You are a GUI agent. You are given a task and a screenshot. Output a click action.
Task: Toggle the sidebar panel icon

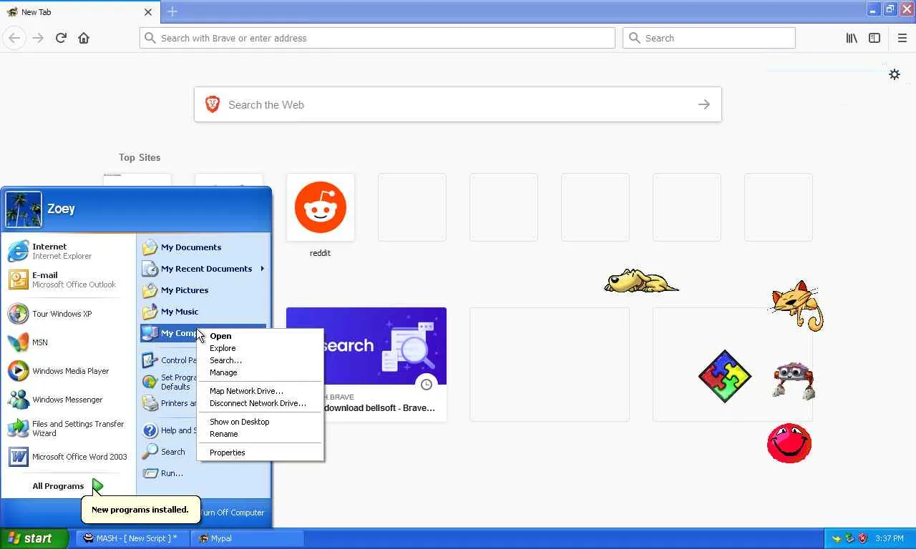874,38
